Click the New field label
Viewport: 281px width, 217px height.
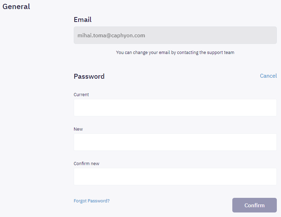point(78,129)
